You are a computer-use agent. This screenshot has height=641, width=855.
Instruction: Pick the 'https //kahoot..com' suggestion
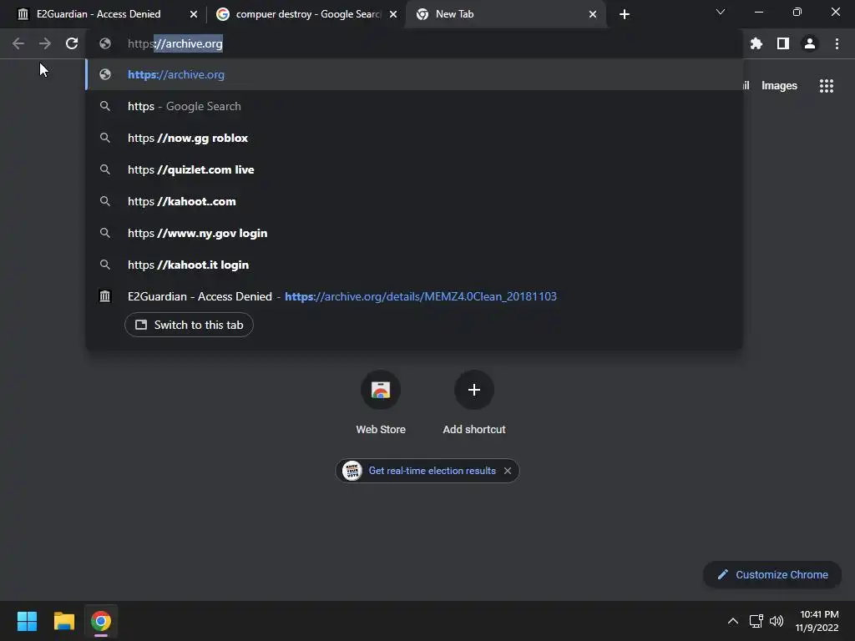point(414,201)
